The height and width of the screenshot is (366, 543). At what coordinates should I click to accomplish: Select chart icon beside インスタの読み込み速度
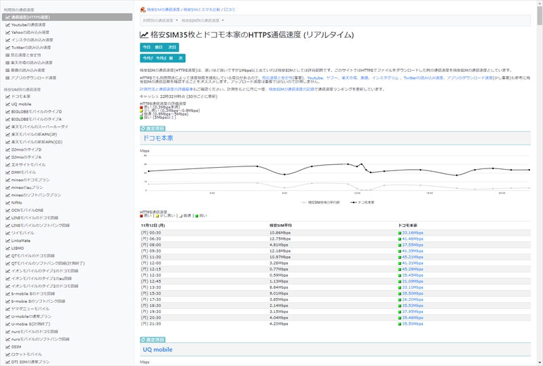(x=7, y=40)
